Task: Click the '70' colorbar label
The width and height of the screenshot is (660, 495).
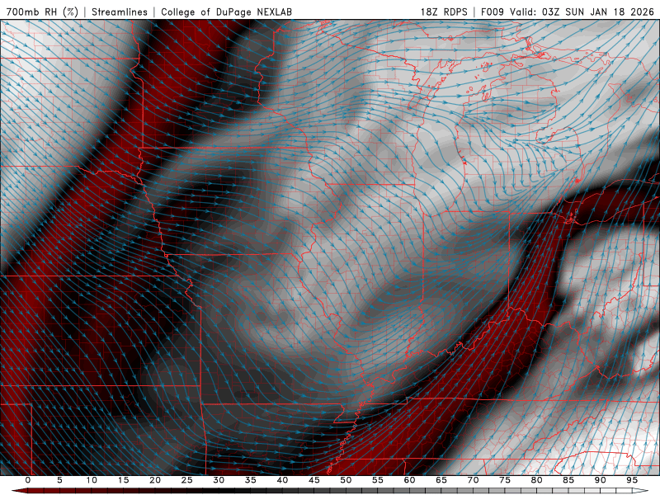Action: click(473, 480)
